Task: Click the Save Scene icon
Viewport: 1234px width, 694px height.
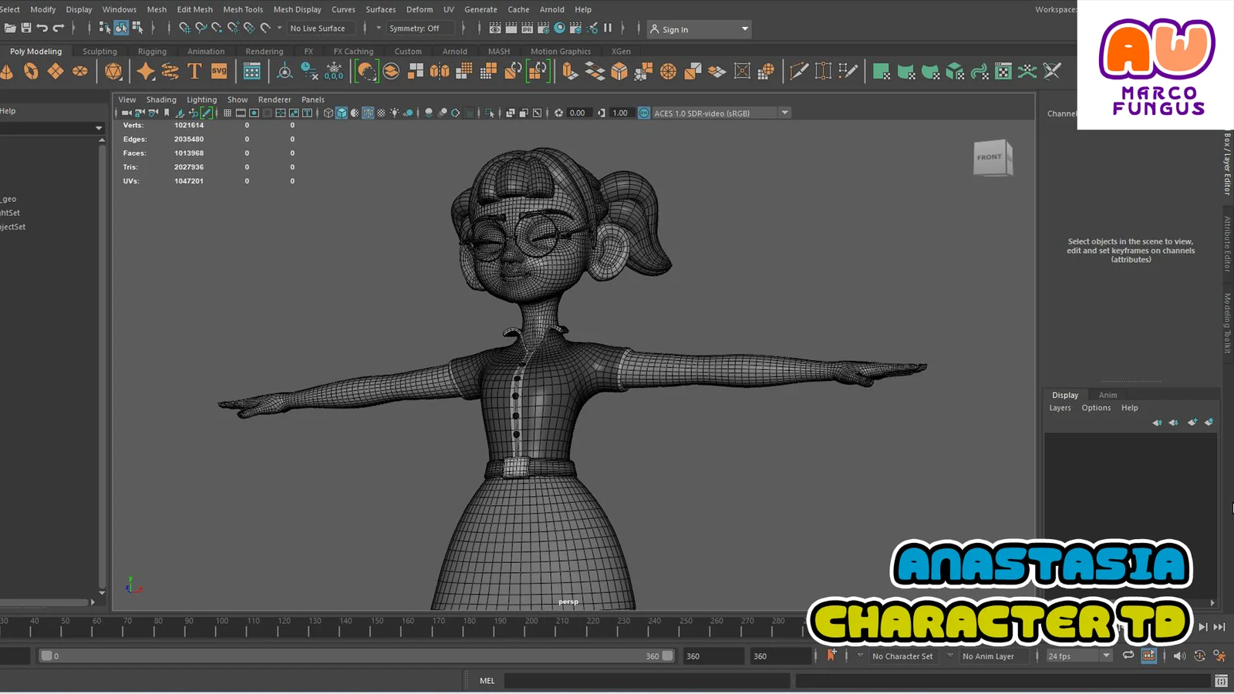Action: click(x=25, y=28)
